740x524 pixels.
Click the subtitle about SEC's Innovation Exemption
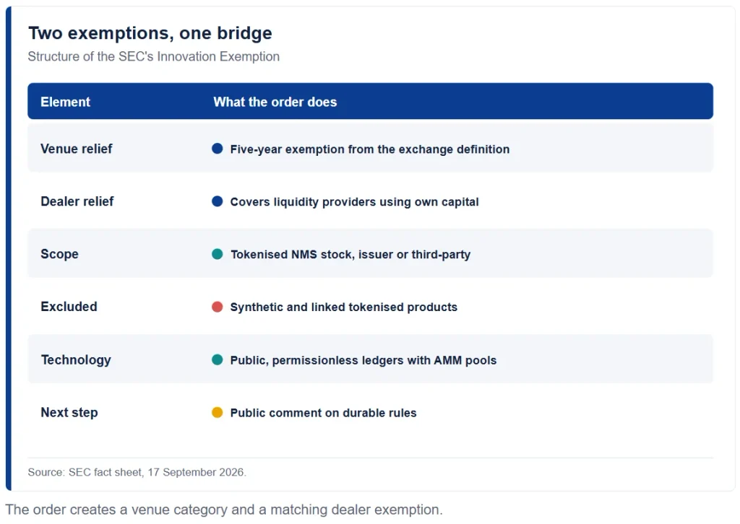(x=153, y=56)
